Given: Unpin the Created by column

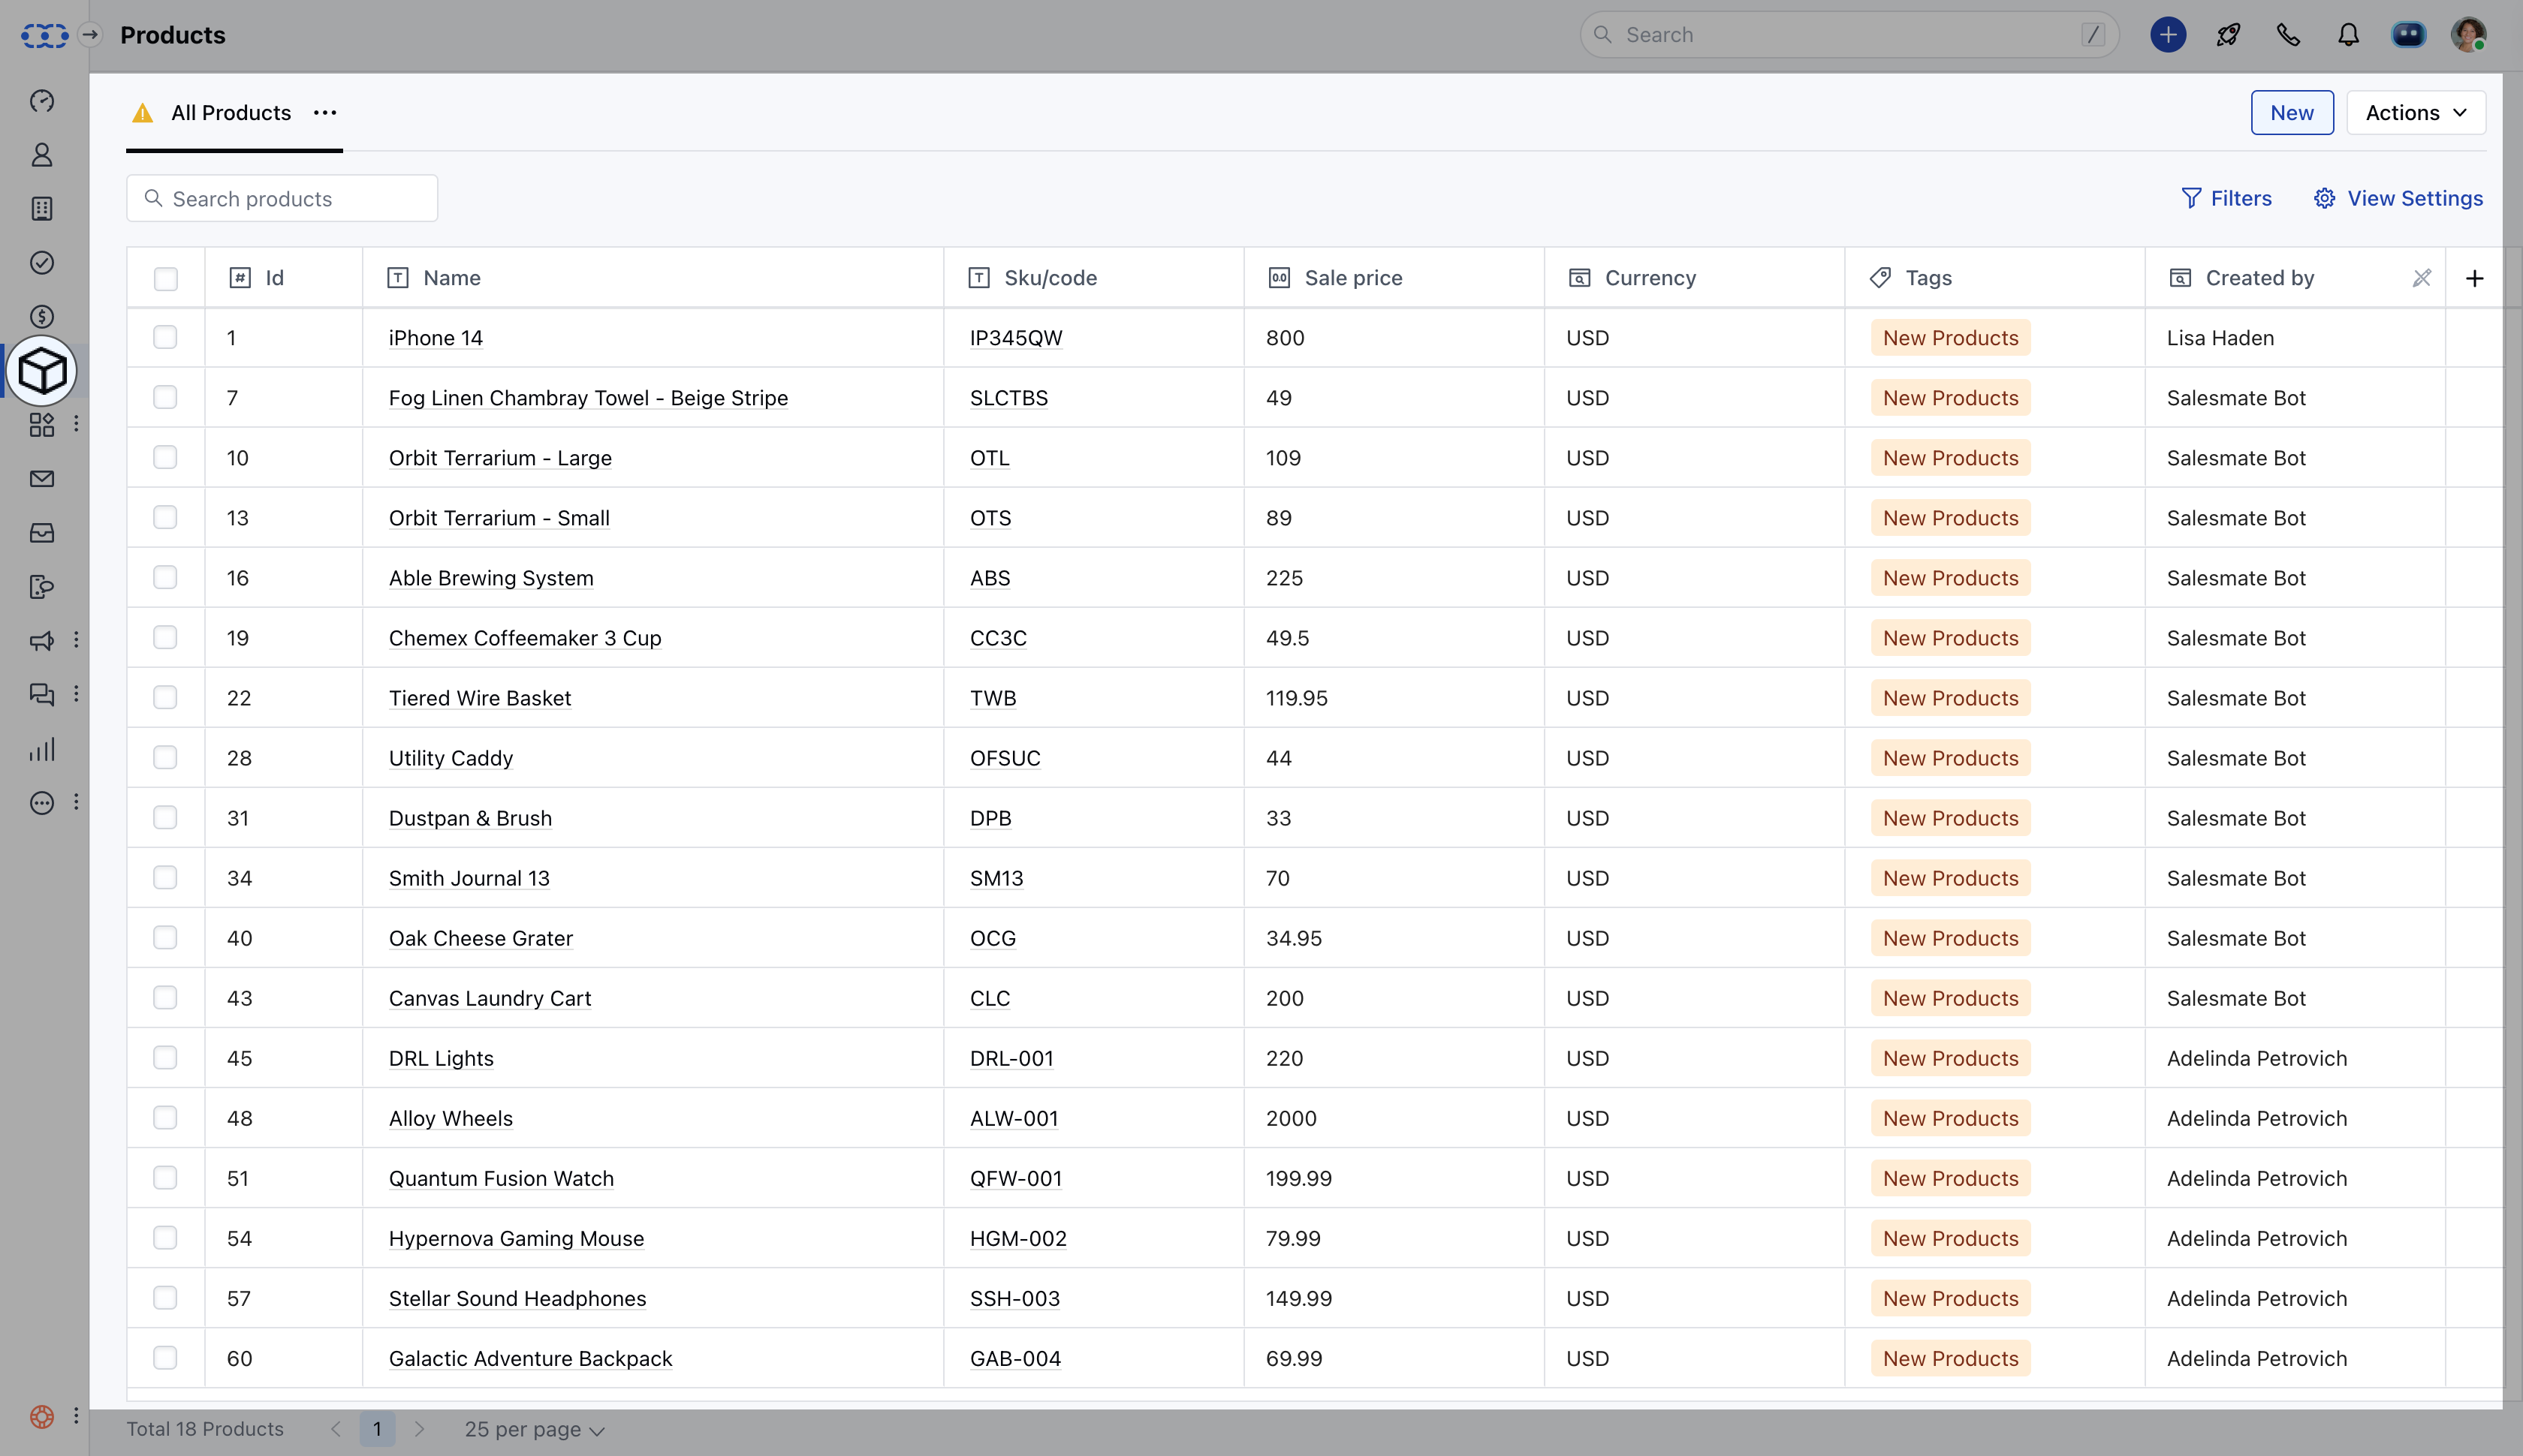Looking at the screenshot, I should click(2421, 278).
